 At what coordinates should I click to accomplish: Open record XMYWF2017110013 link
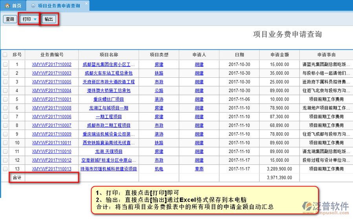[51, 169]
